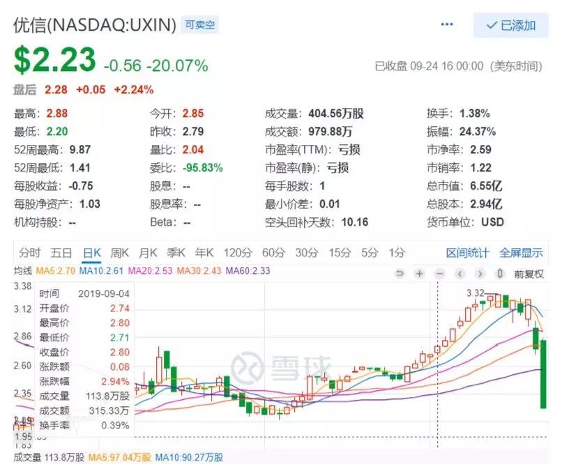Click the 优信(NASDAQ:UXIN) stock title
The image size is (562, 464).
(95, 25)
